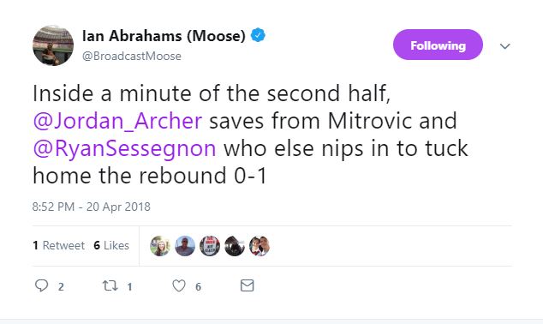
Task: Open the @BroadcastMoose handle
Action: point(132,56)
